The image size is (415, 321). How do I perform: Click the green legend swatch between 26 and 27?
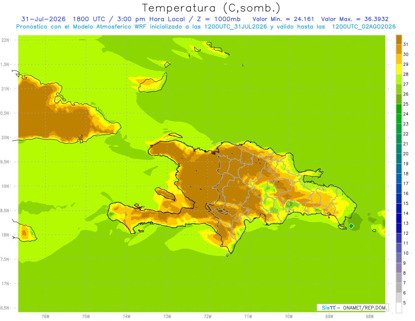click(x=399, y=89)
